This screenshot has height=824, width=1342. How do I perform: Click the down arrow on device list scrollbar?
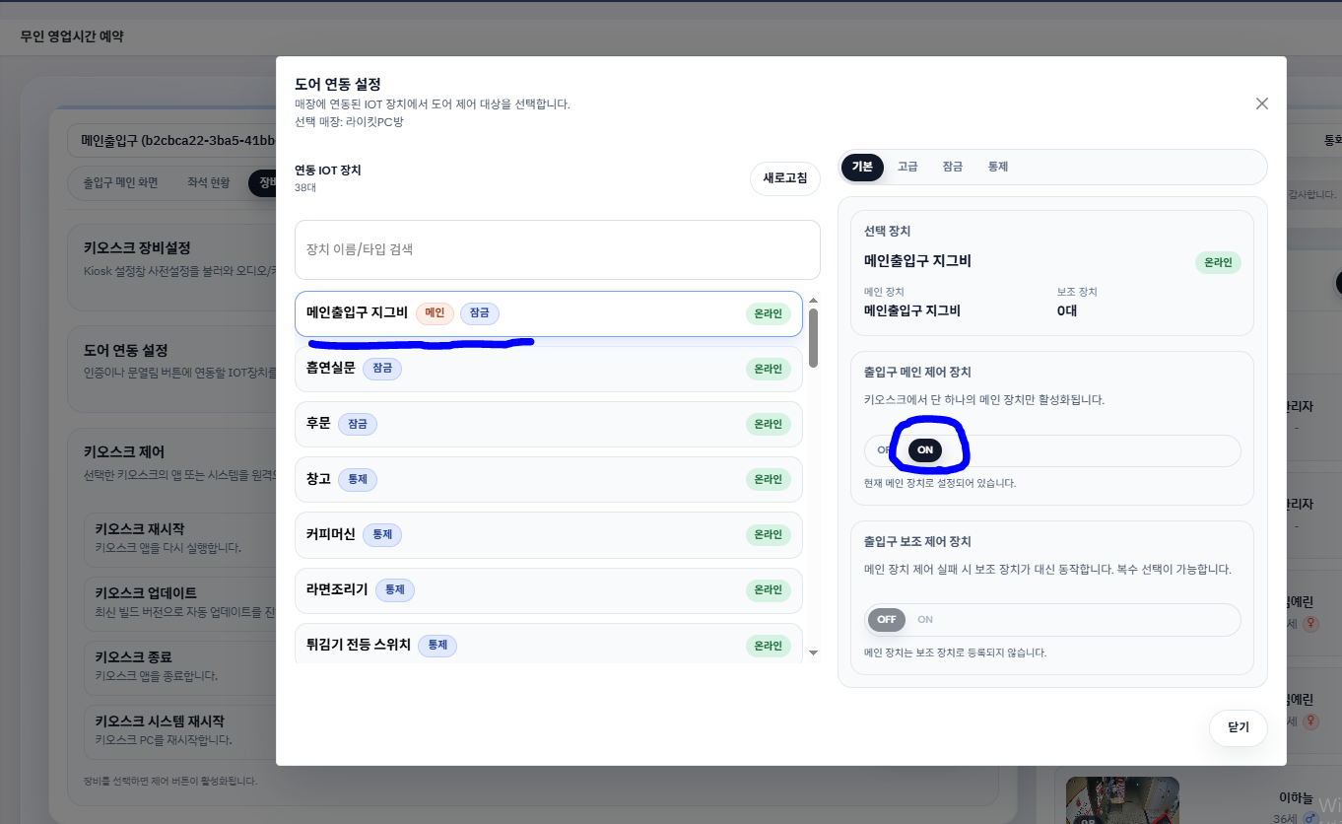click(812, 652)
